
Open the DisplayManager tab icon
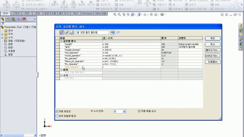[24, 19]
